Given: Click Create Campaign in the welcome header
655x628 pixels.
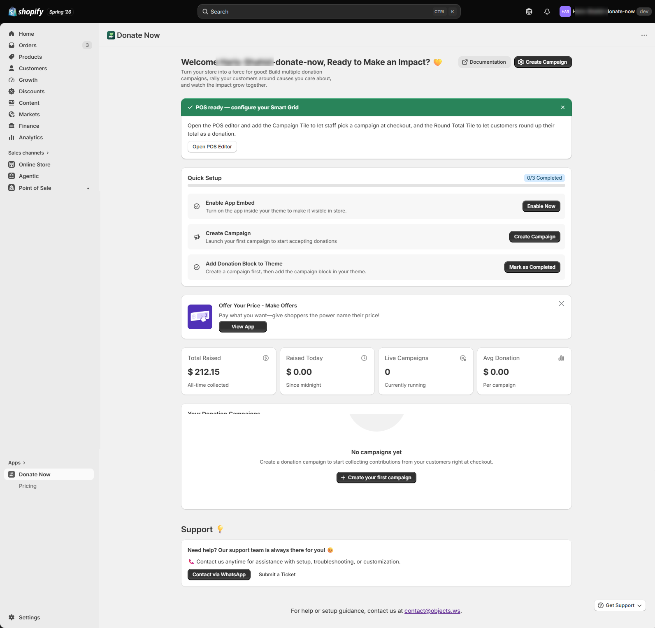Looking at the screenshot, I should click(543, 62).
